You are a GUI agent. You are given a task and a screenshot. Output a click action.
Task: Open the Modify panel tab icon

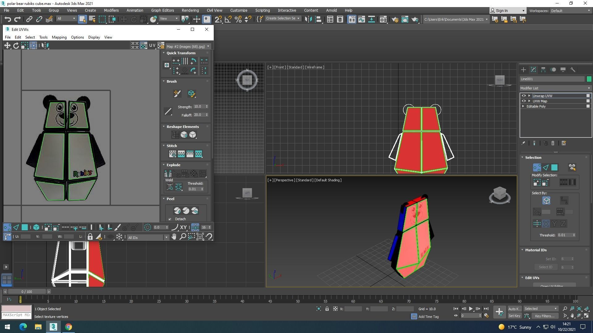pos(533,70)
